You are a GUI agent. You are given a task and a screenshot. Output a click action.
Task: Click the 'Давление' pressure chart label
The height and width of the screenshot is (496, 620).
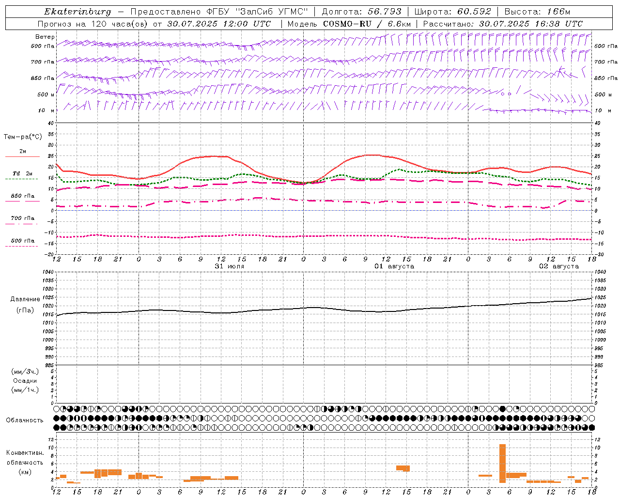[25, 299]
